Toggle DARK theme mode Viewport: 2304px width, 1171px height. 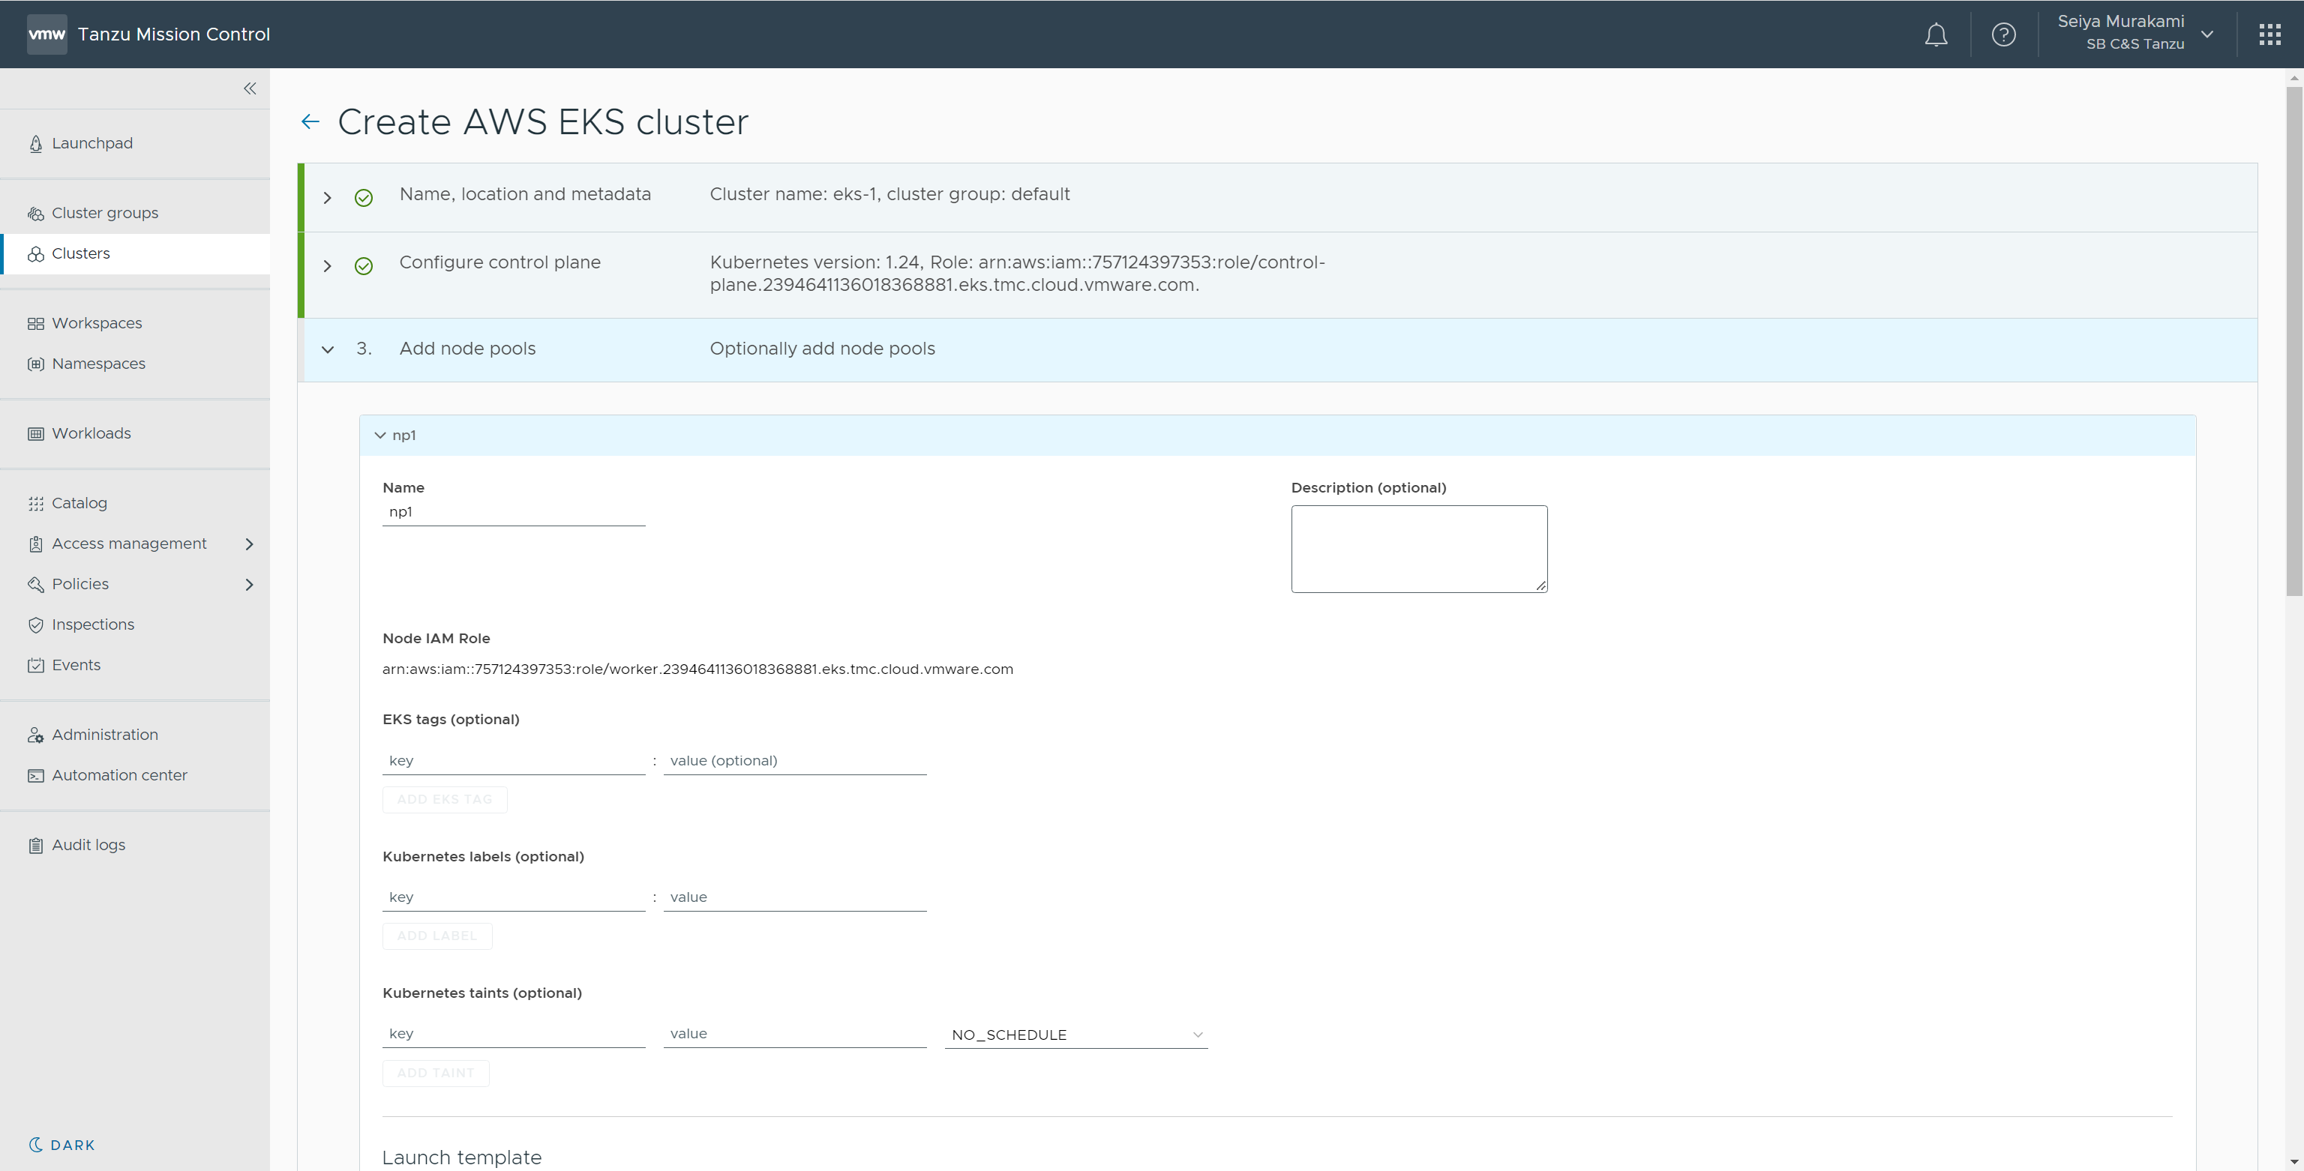[61, 1145]
